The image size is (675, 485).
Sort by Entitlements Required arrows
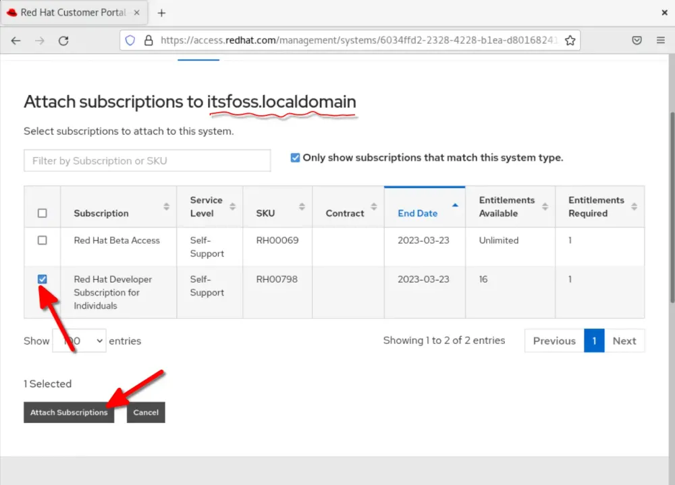tap(634, 206)
